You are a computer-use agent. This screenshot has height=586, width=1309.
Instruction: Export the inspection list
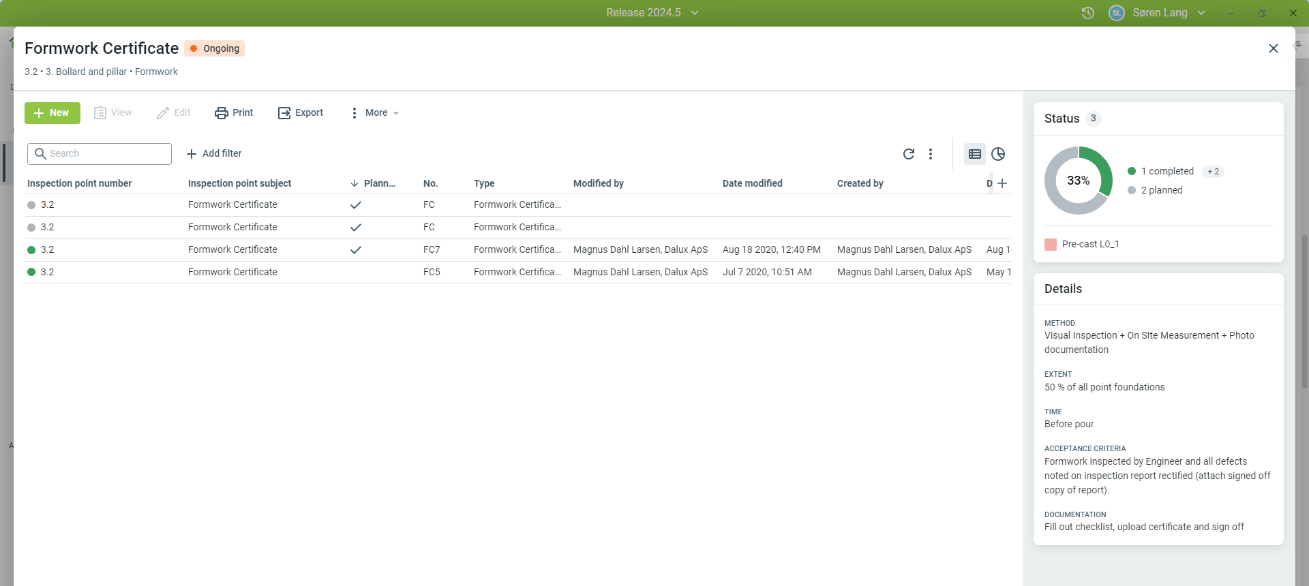click(x=301, y=113)
